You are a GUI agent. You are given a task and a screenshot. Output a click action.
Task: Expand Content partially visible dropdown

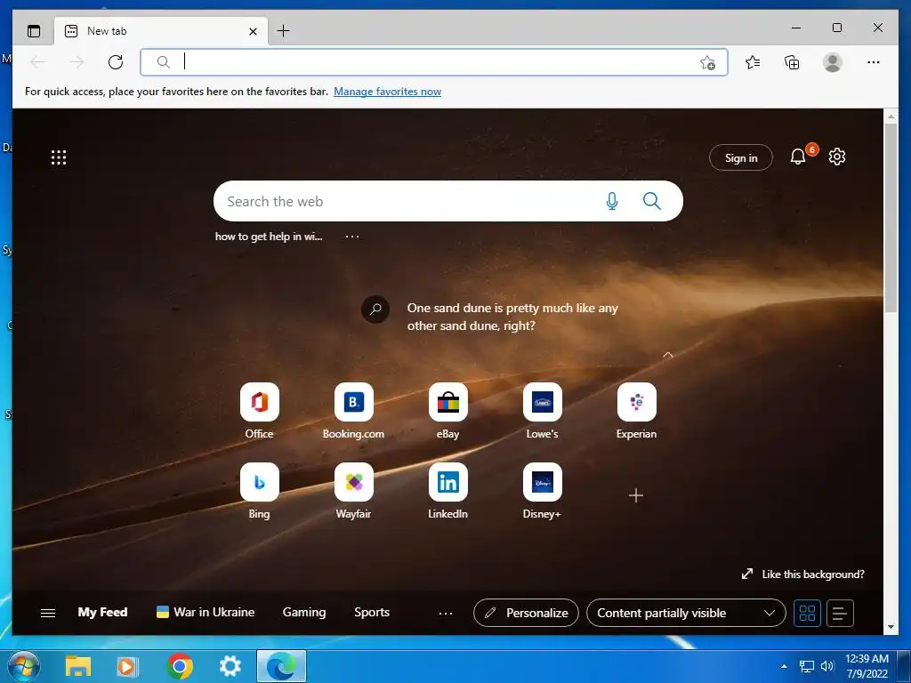click(686, 613)
